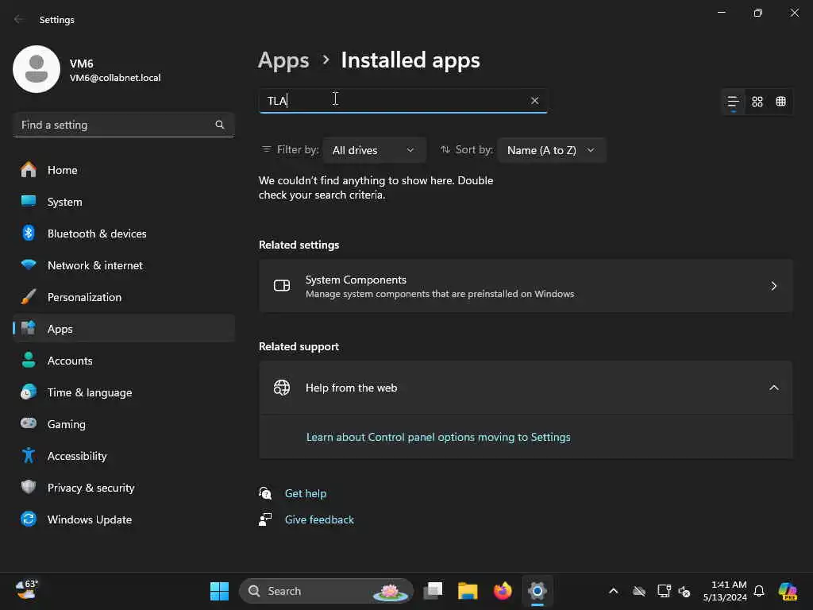Open the Sort by Name dropdown
Viewport: 813px width, 610px height.
551,150
